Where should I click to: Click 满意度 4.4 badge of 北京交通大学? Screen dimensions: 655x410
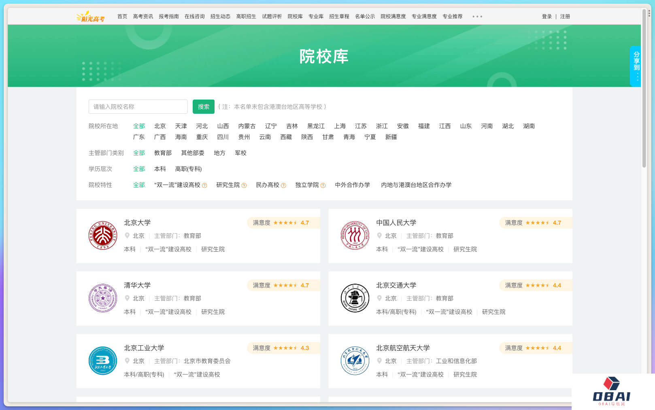[x=536, y=285]
